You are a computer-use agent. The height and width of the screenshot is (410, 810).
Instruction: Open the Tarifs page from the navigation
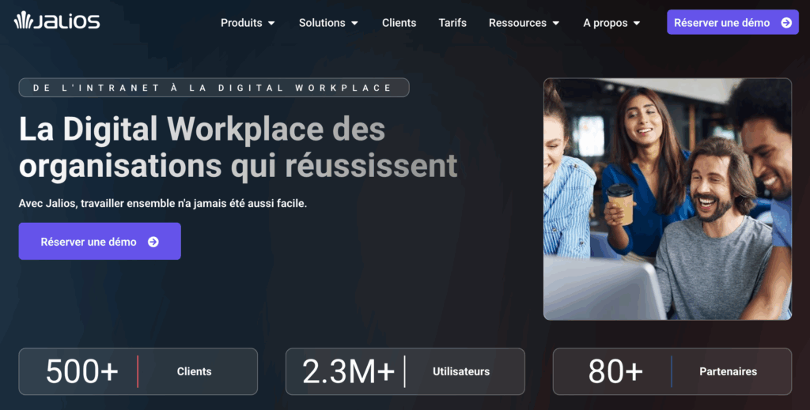(x=452, y=23)
